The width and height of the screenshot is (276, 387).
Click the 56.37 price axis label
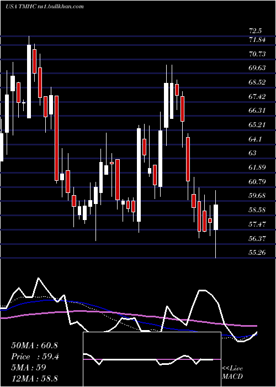click(257, 239)
